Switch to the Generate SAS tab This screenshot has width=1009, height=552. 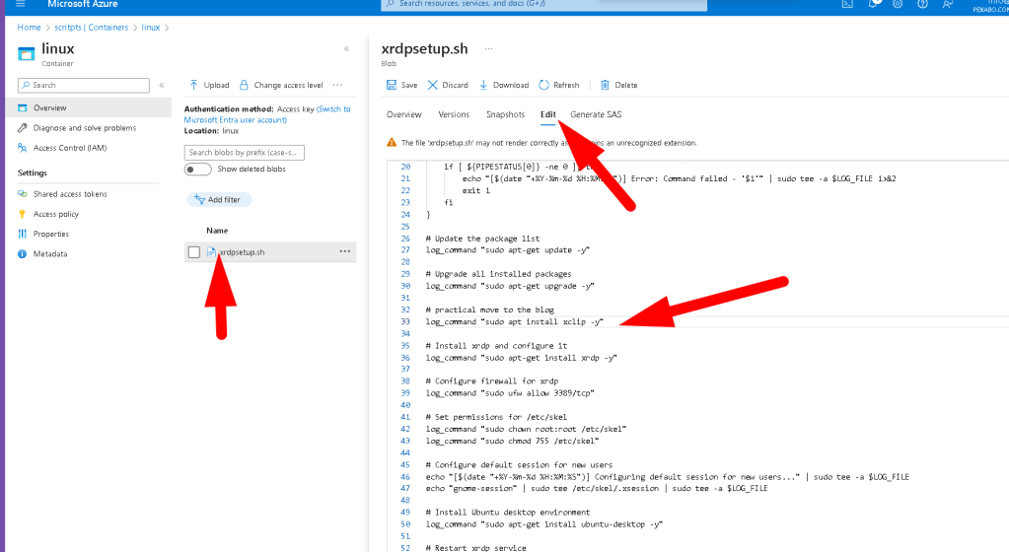pyautogui.click(x=596, y=114)
